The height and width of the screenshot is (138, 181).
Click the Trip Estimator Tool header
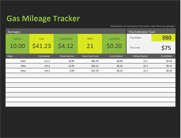(x=141, y=32)
